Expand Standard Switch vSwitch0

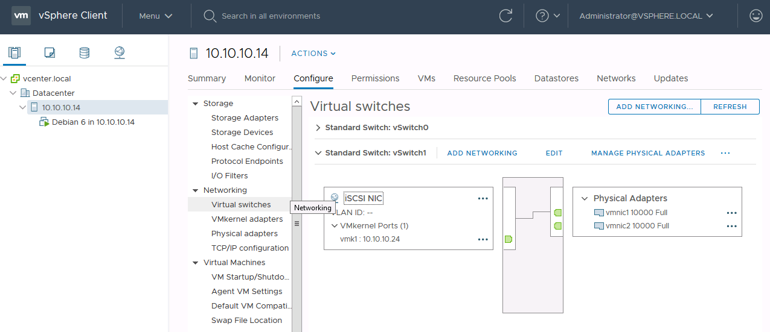pyautogui.click(x=318, y=128)
